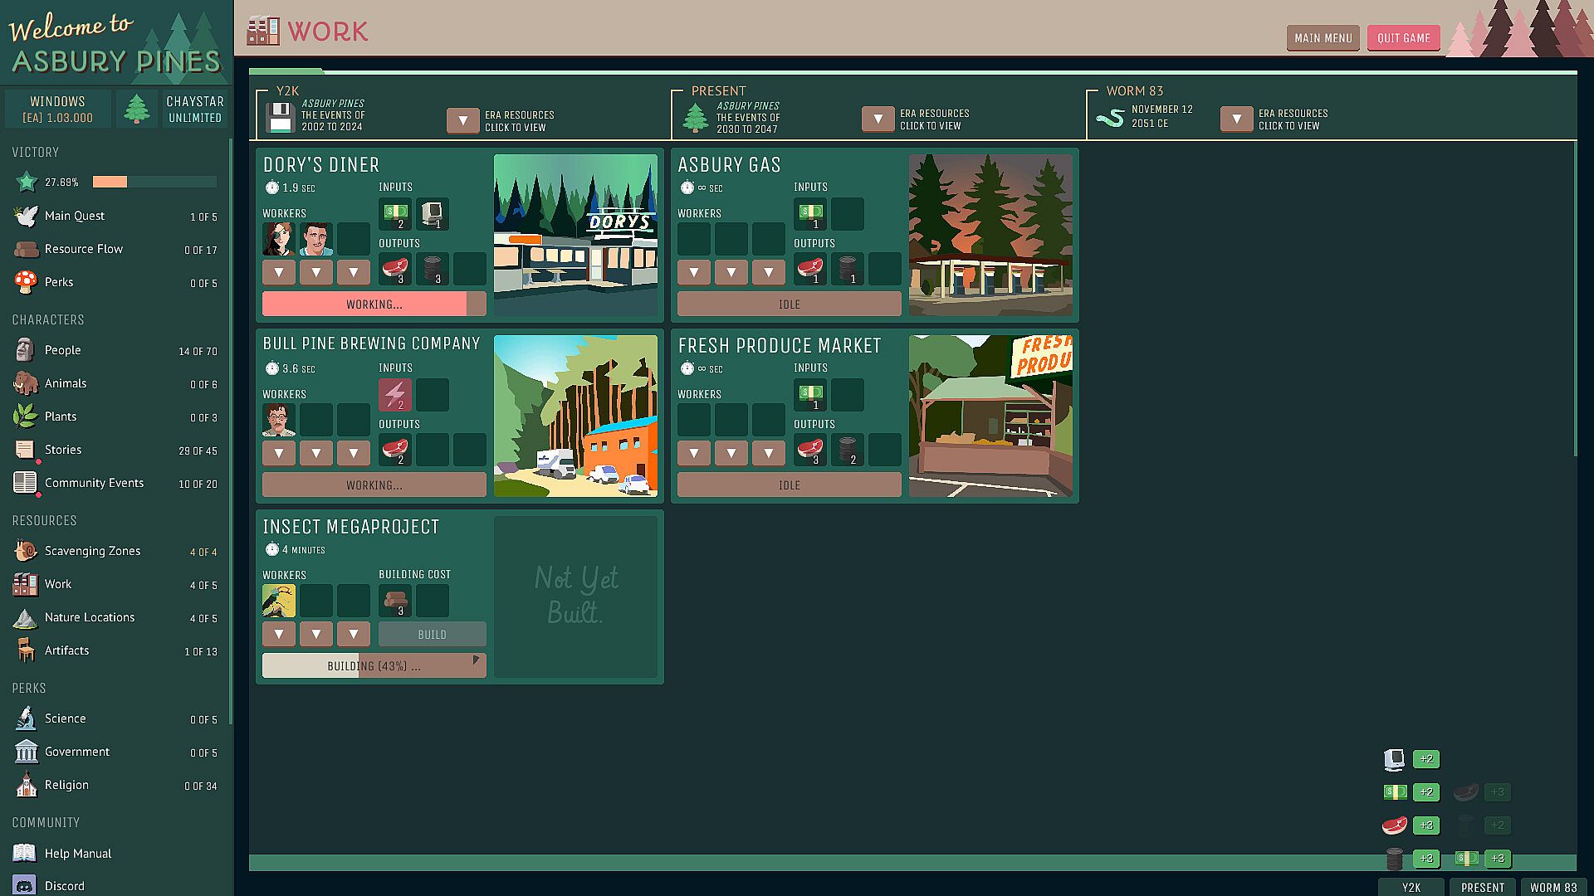Open Animals mammoth icon in sidebar
Viewport: 1594px width, 896px height.
pyautogui.click(x=26, y=383)
